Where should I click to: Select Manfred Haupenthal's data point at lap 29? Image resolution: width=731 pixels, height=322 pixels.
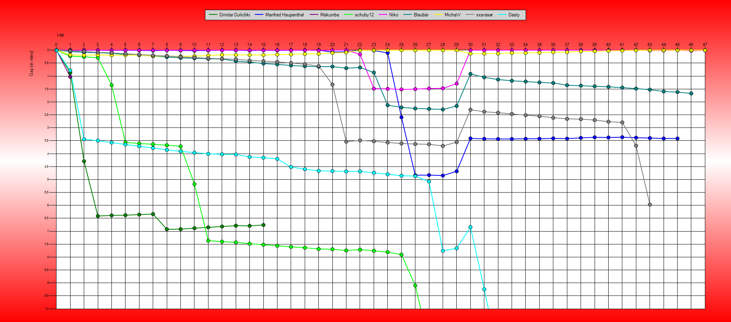[456, 171]
